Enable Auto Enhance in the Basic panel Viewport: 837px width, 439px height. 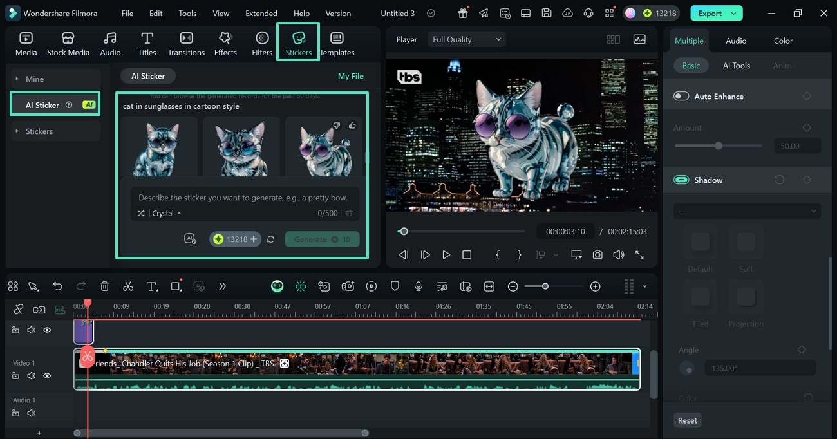[x=681, y=95]
